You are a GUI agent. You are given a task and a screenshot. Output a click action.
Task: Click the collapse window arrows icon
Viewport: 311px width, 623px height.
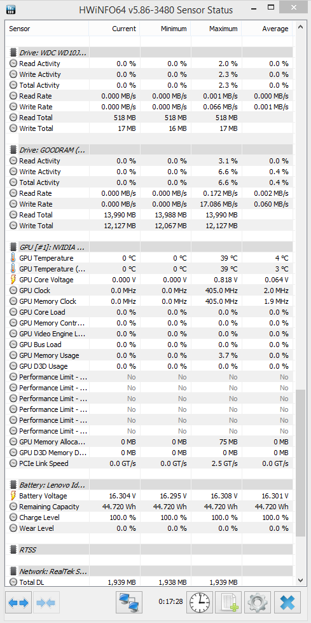coord(46,603)
